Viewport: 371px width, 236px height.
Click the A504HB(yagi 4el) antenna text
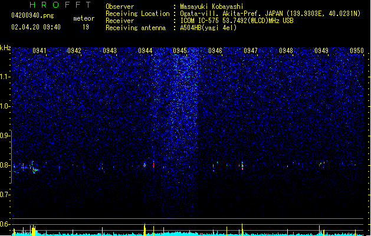208,28
